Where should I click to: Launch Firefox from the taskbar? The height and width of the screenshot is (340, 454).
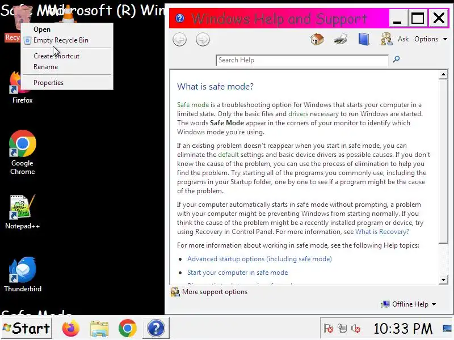coord(70,329)
